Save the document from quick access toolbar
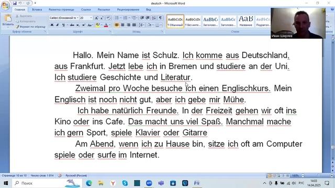Image resolution: width=335 pixels, height=188 pixels. (15, 3)
